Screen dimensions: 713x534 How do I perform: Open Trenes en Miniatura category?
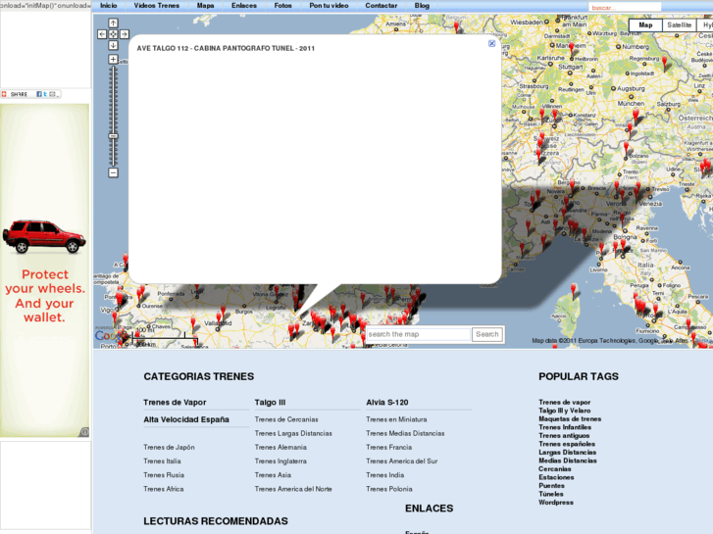point(396,419)
